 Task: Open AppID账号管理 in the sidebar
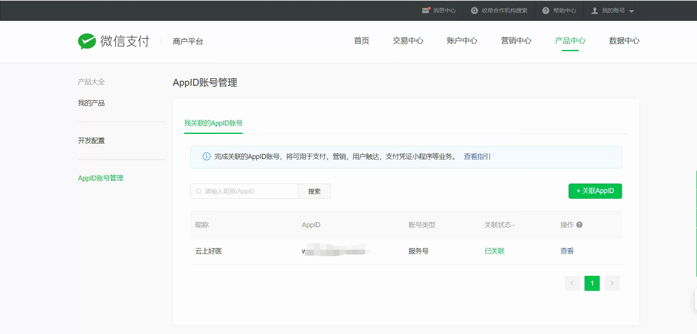tap(100, 178)
